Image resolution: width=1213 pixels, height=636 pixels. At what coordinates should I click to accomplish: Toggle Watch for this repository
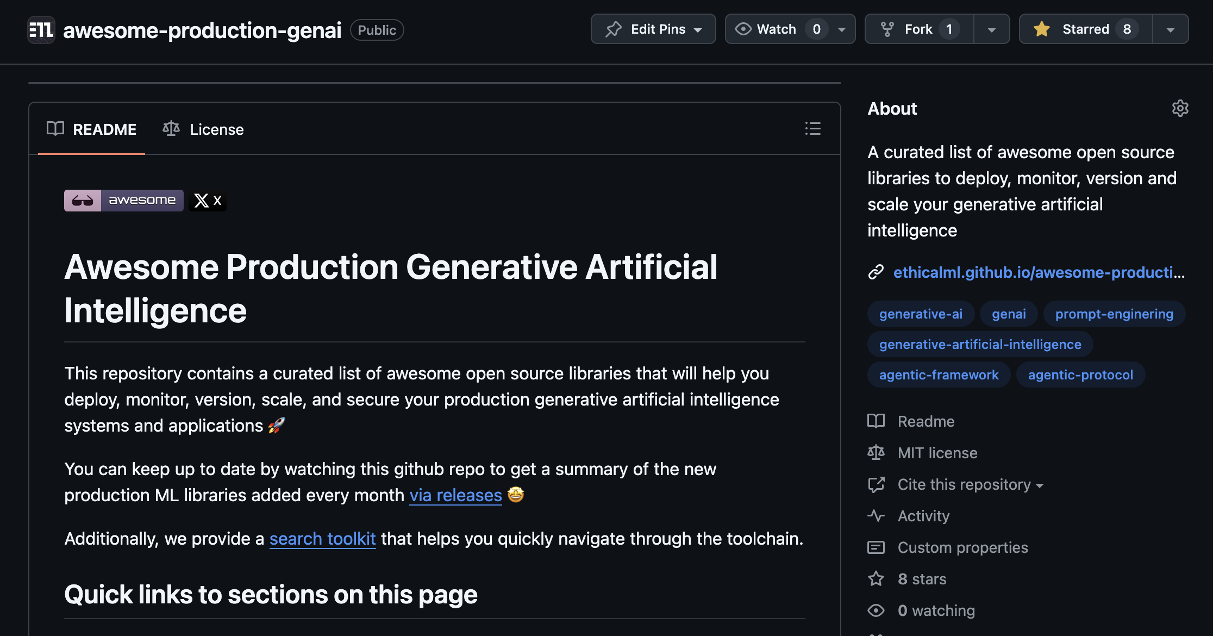click(777, 29)
